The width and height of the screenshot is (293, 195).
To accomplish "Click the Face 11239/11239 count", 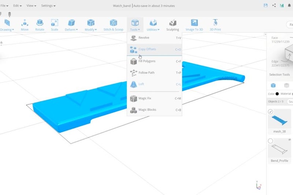I will [x=280, y=40].
